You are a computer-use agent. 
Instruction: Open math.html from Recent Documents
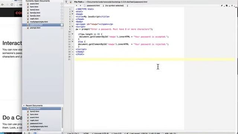coord(34,121)
